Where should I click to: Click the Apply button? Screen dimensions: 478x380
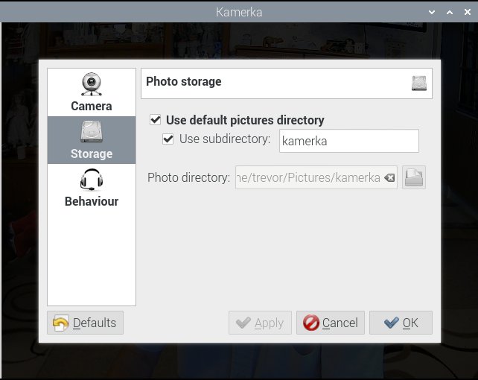point(260,323)
